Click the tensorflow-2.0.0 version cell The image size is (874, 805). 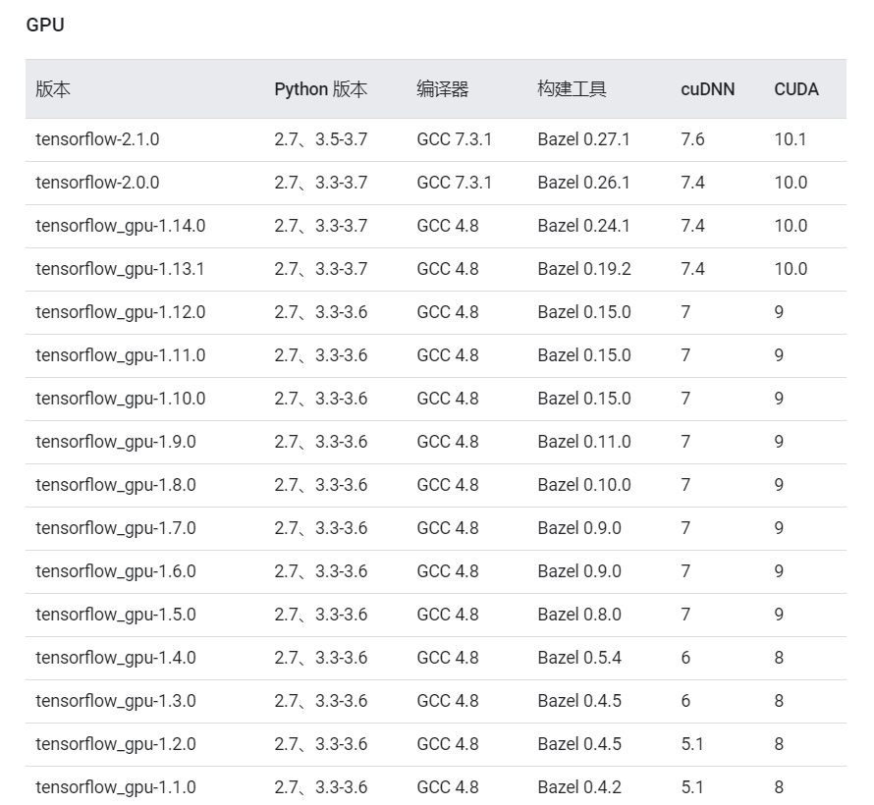97,183
